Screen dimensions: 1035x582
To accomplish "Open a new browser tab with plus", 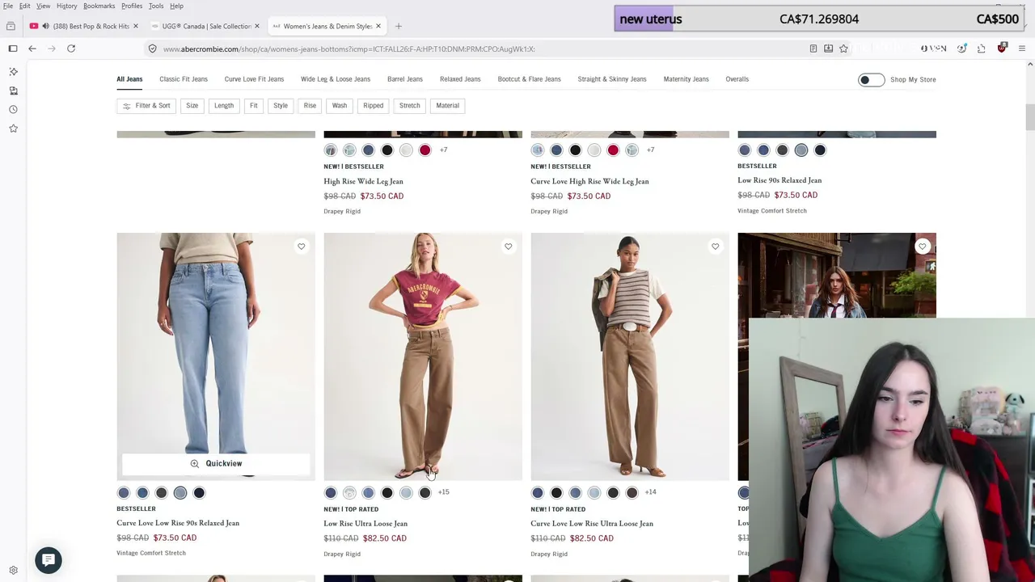I will point(399,26).
